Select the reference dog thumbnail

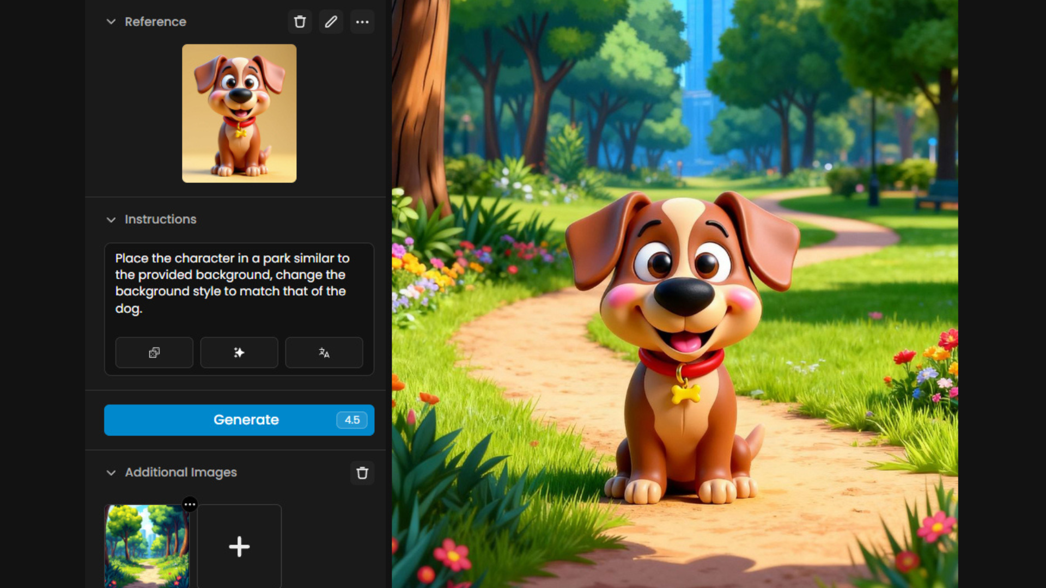pos(239,113)
